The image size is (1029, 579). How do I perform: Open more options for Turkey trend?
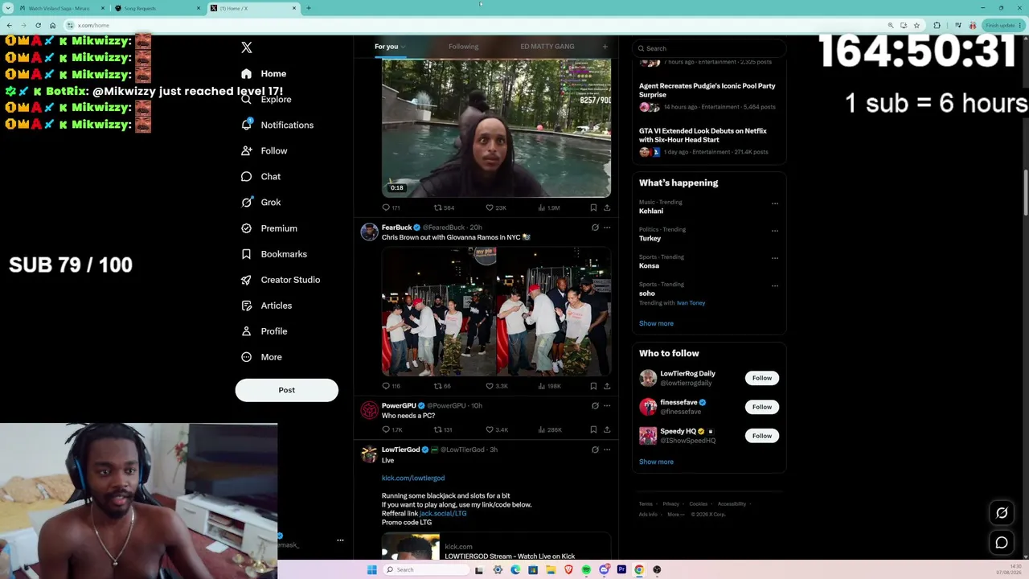point(775,231)
